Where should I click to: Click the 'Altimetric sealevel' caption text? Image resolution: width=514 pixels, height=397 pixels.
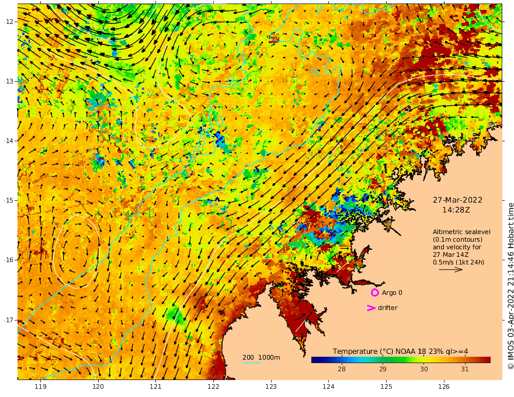coord(461,232)
